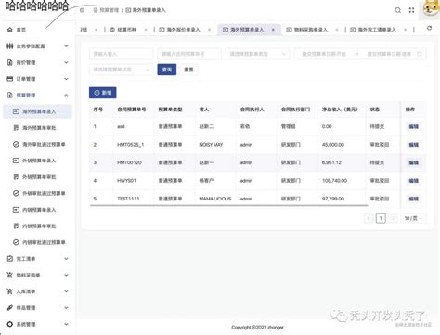Click the blue 查询 search button
440x335 pixels.
click(x=167, y=70)
